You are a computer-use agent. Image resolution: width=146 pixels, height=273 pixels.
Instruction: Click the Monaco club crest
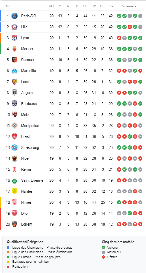14,49
